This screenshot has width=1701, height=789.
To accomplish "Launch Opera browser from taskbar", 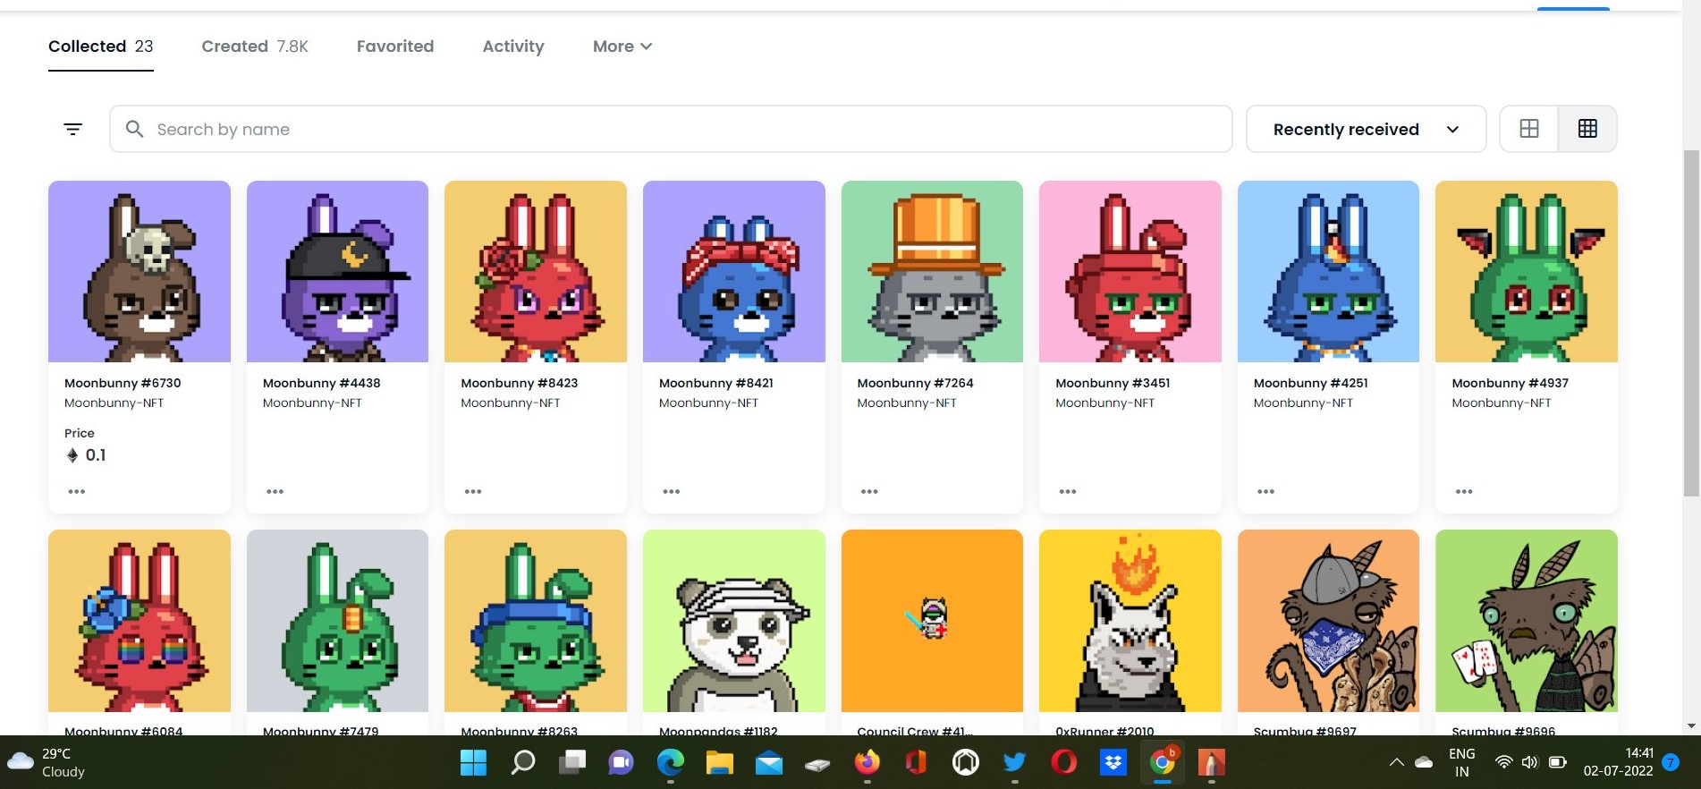I will (x=1063, y=762).
